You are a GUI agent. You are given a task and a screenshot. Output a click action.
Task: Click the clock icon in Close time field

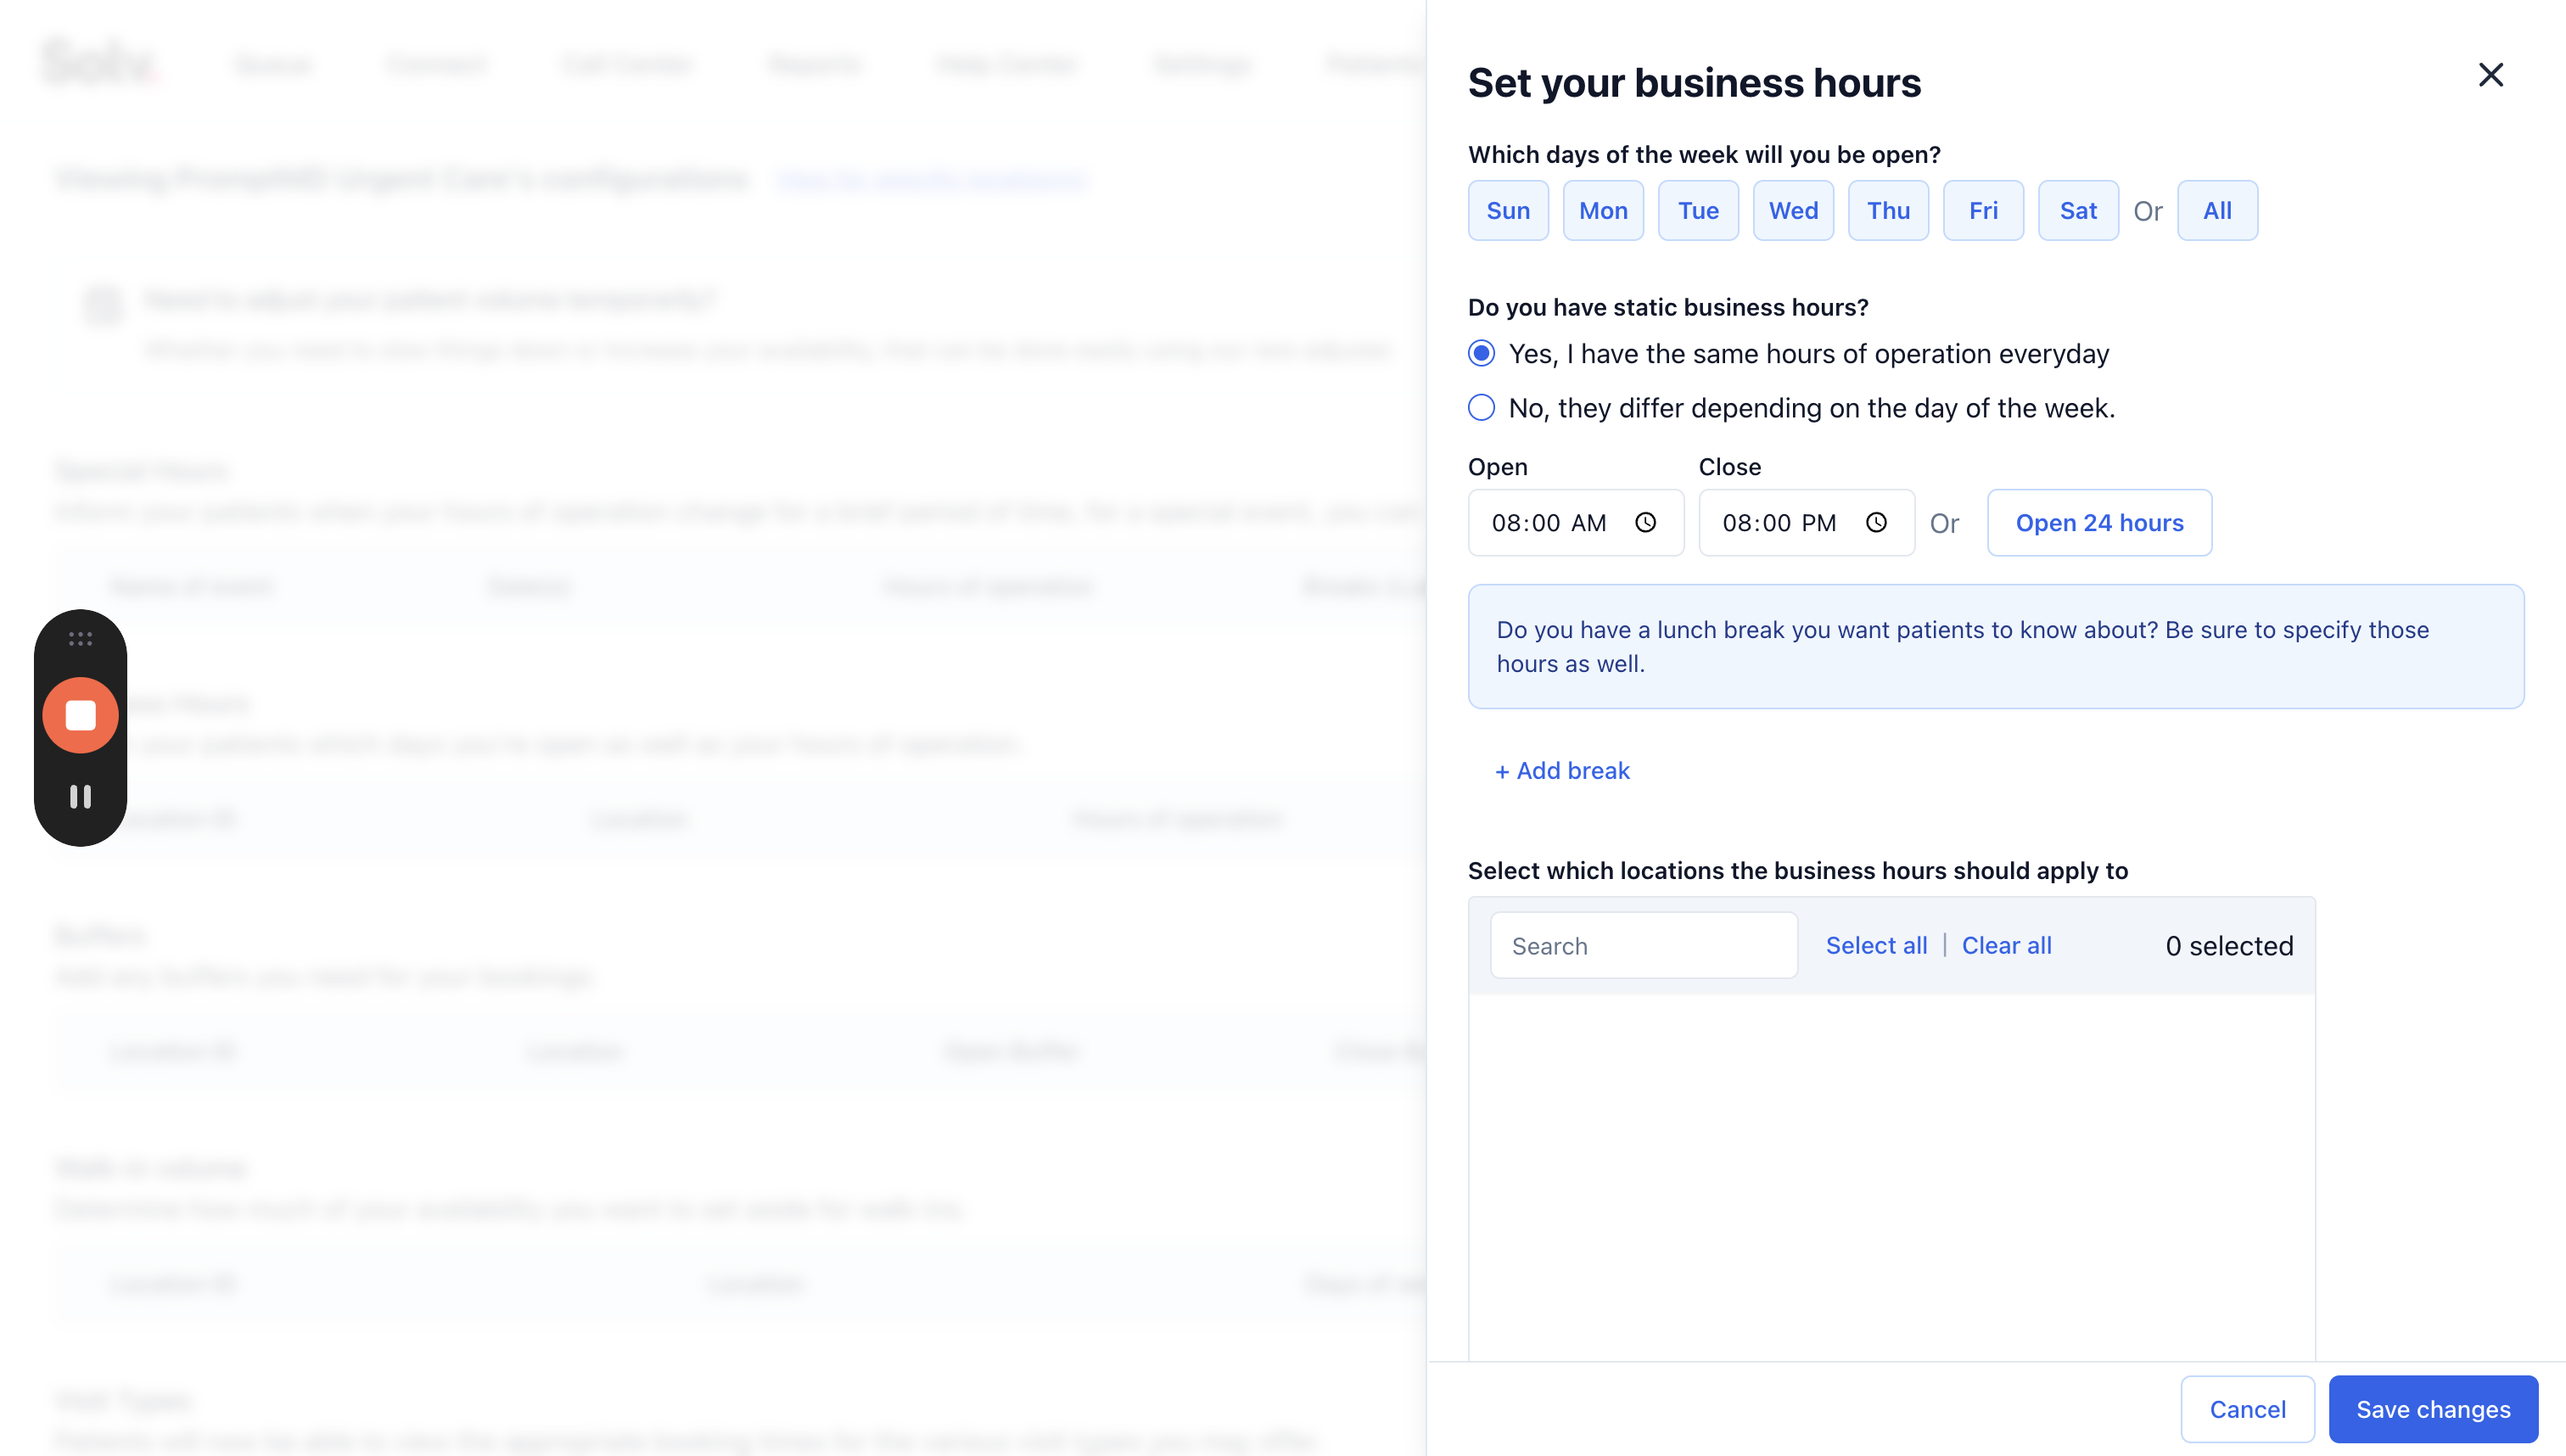click(x=1876, y=522)
